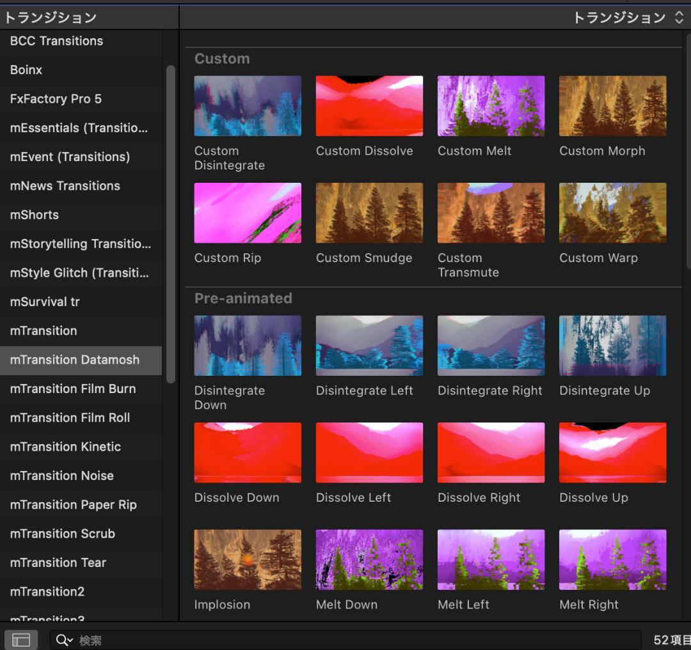Select the Custom Rip transition thumbnail
The image size is (691, 650).
[x=248, y=213]
